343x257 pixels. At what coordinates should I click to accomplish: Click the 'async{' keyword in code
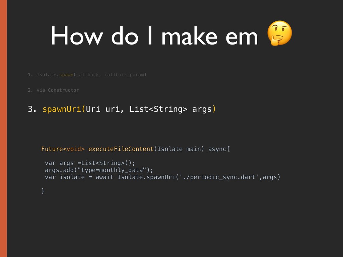pyautogui.click(x=219, y=149)
